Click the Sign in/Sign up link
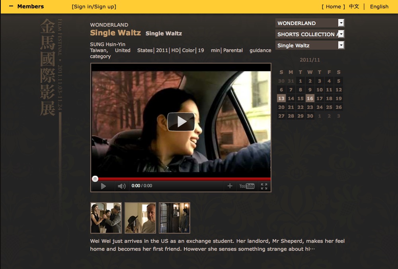This screenshot has width=398, height=269. click(94, 7)
